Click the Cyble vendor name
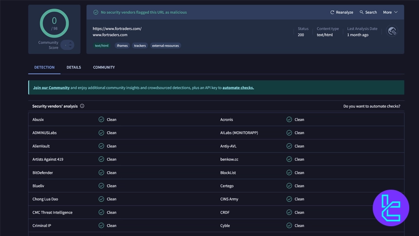This screenshot has height=236, width=419. pos(225,226)
